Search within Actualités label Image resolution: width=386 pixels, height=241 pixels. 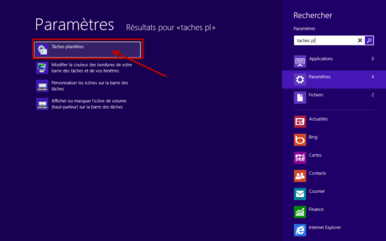tap(318, 119)
